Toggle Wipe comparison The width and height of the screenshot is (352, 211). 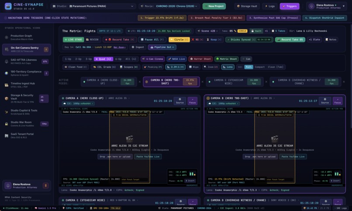pos(194,67)
